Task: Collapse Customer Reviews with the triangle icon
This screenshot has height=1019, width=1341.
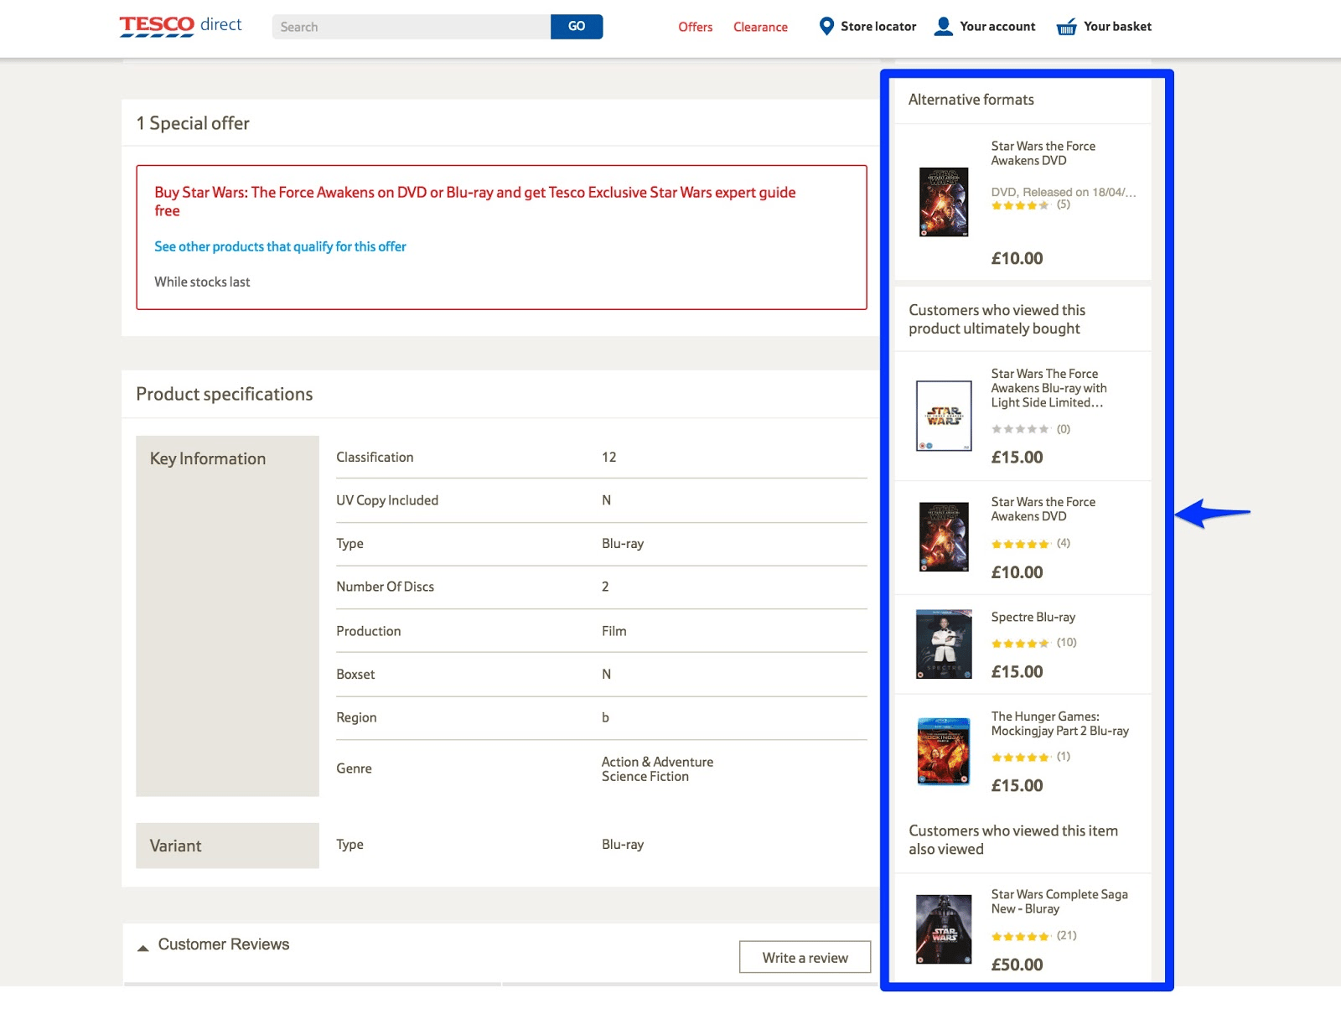Action: [143, 948]
